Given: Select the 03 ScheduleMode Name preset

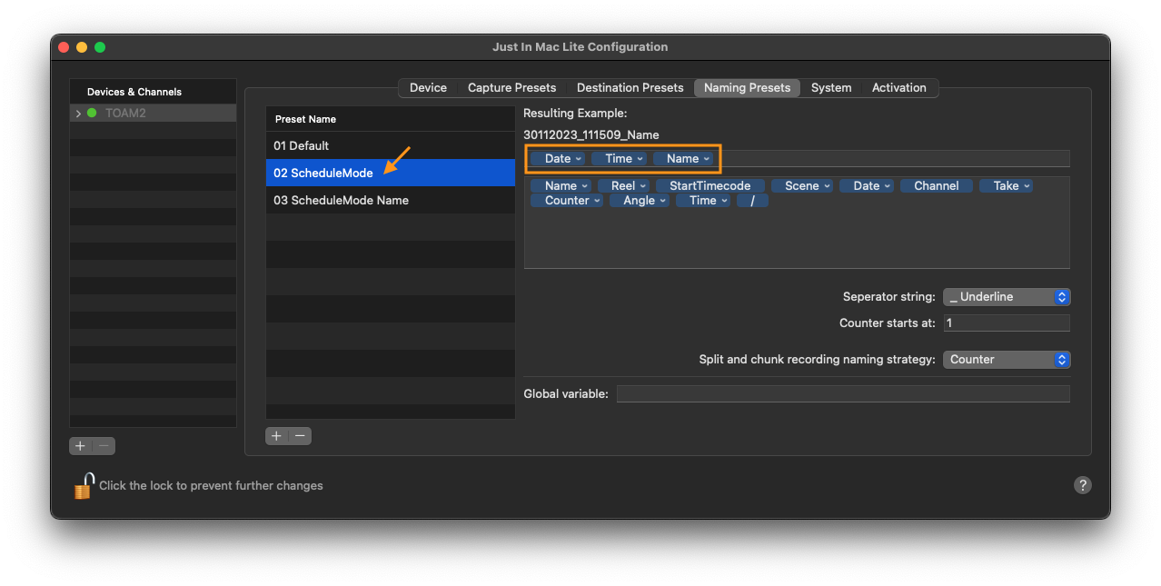Looking at the screenshot, I should click(391, 200).
